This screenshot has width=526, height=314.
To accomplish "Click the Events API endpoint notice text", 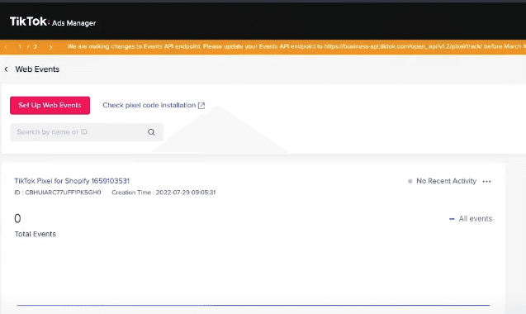I will (x=296, y=46).
